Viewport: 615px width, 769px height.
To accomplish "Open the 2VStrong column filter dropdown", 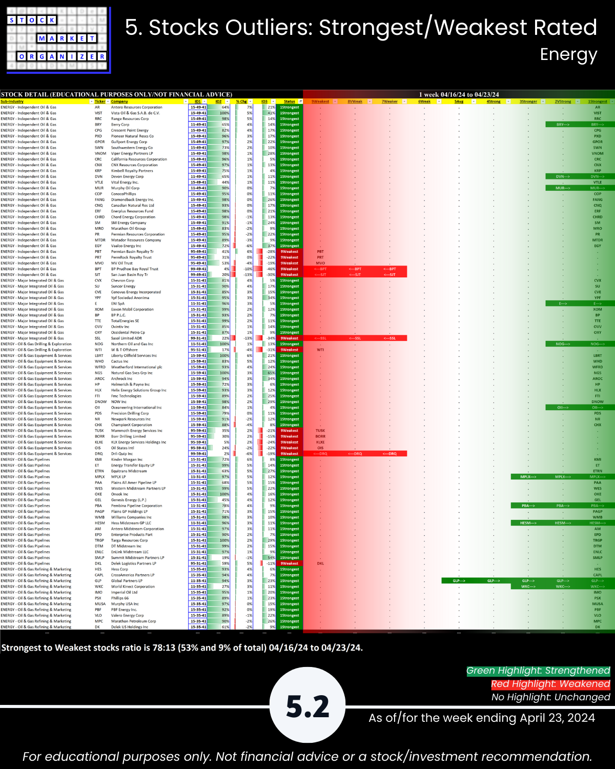I will point(578,102).
